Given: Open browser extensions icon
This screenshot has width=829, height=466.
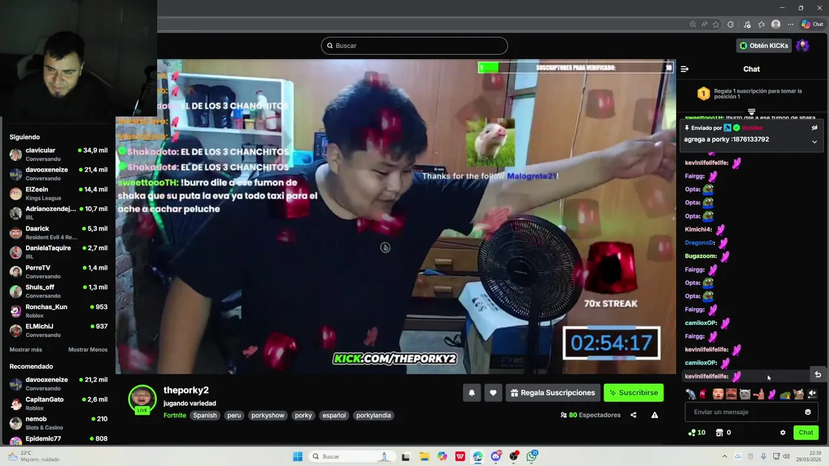Looking at the screenshot, I should pos(731,24).
